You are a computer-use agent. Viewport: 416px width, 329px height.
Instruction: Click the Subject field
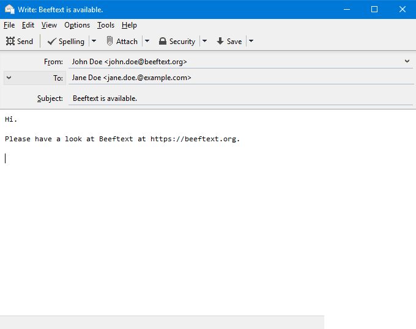240,98
